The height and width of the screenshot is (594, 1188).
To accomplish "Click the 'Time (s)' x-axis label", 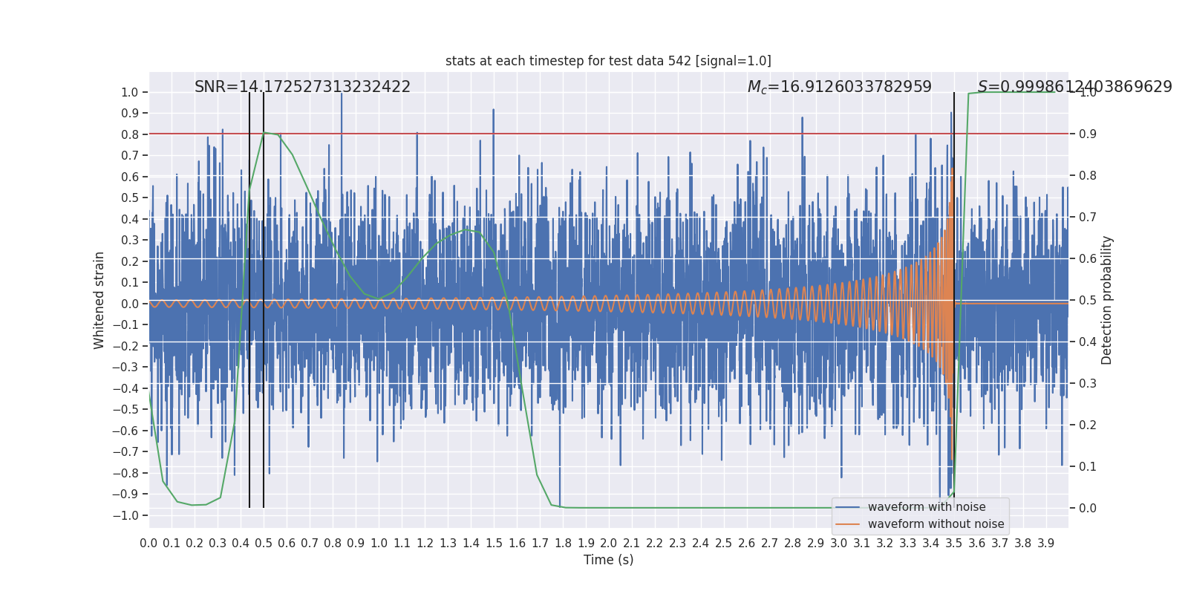I will [x=608, y=560].
